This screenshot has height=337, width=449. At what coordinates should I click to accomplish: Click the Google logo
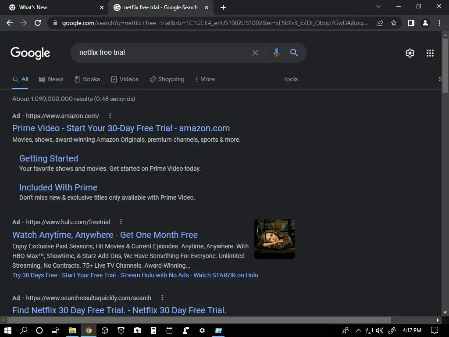30,53
